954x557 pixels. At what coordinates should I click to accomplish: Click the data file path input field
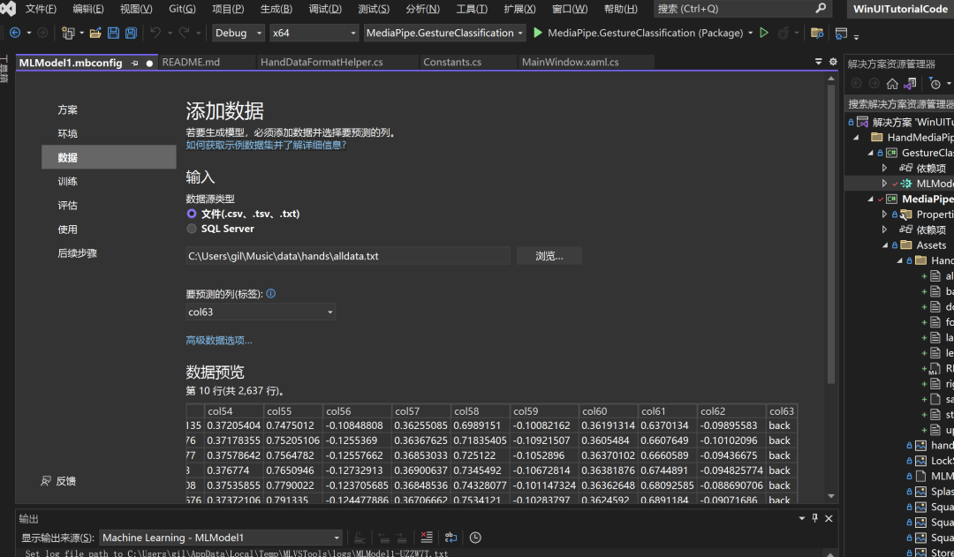[348, 256]
